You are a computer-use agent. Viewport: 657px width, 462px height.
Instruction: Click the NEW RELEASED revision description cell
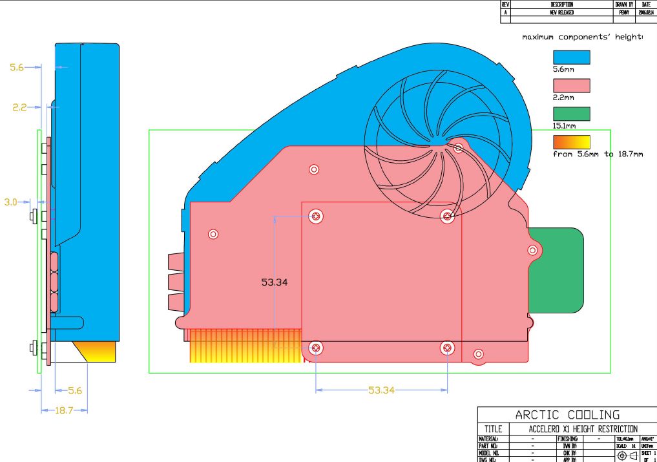(561, 12)
